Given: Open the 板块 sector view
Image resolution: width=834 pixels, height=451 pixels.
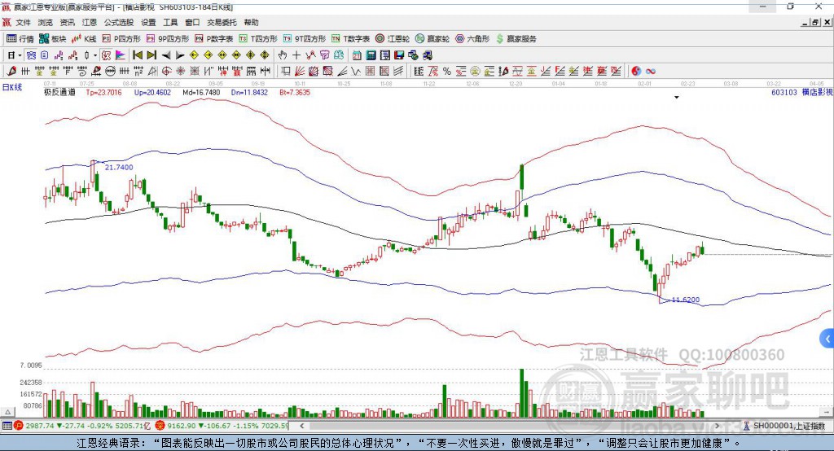Looking at the screenshot, I should [53, 39].
